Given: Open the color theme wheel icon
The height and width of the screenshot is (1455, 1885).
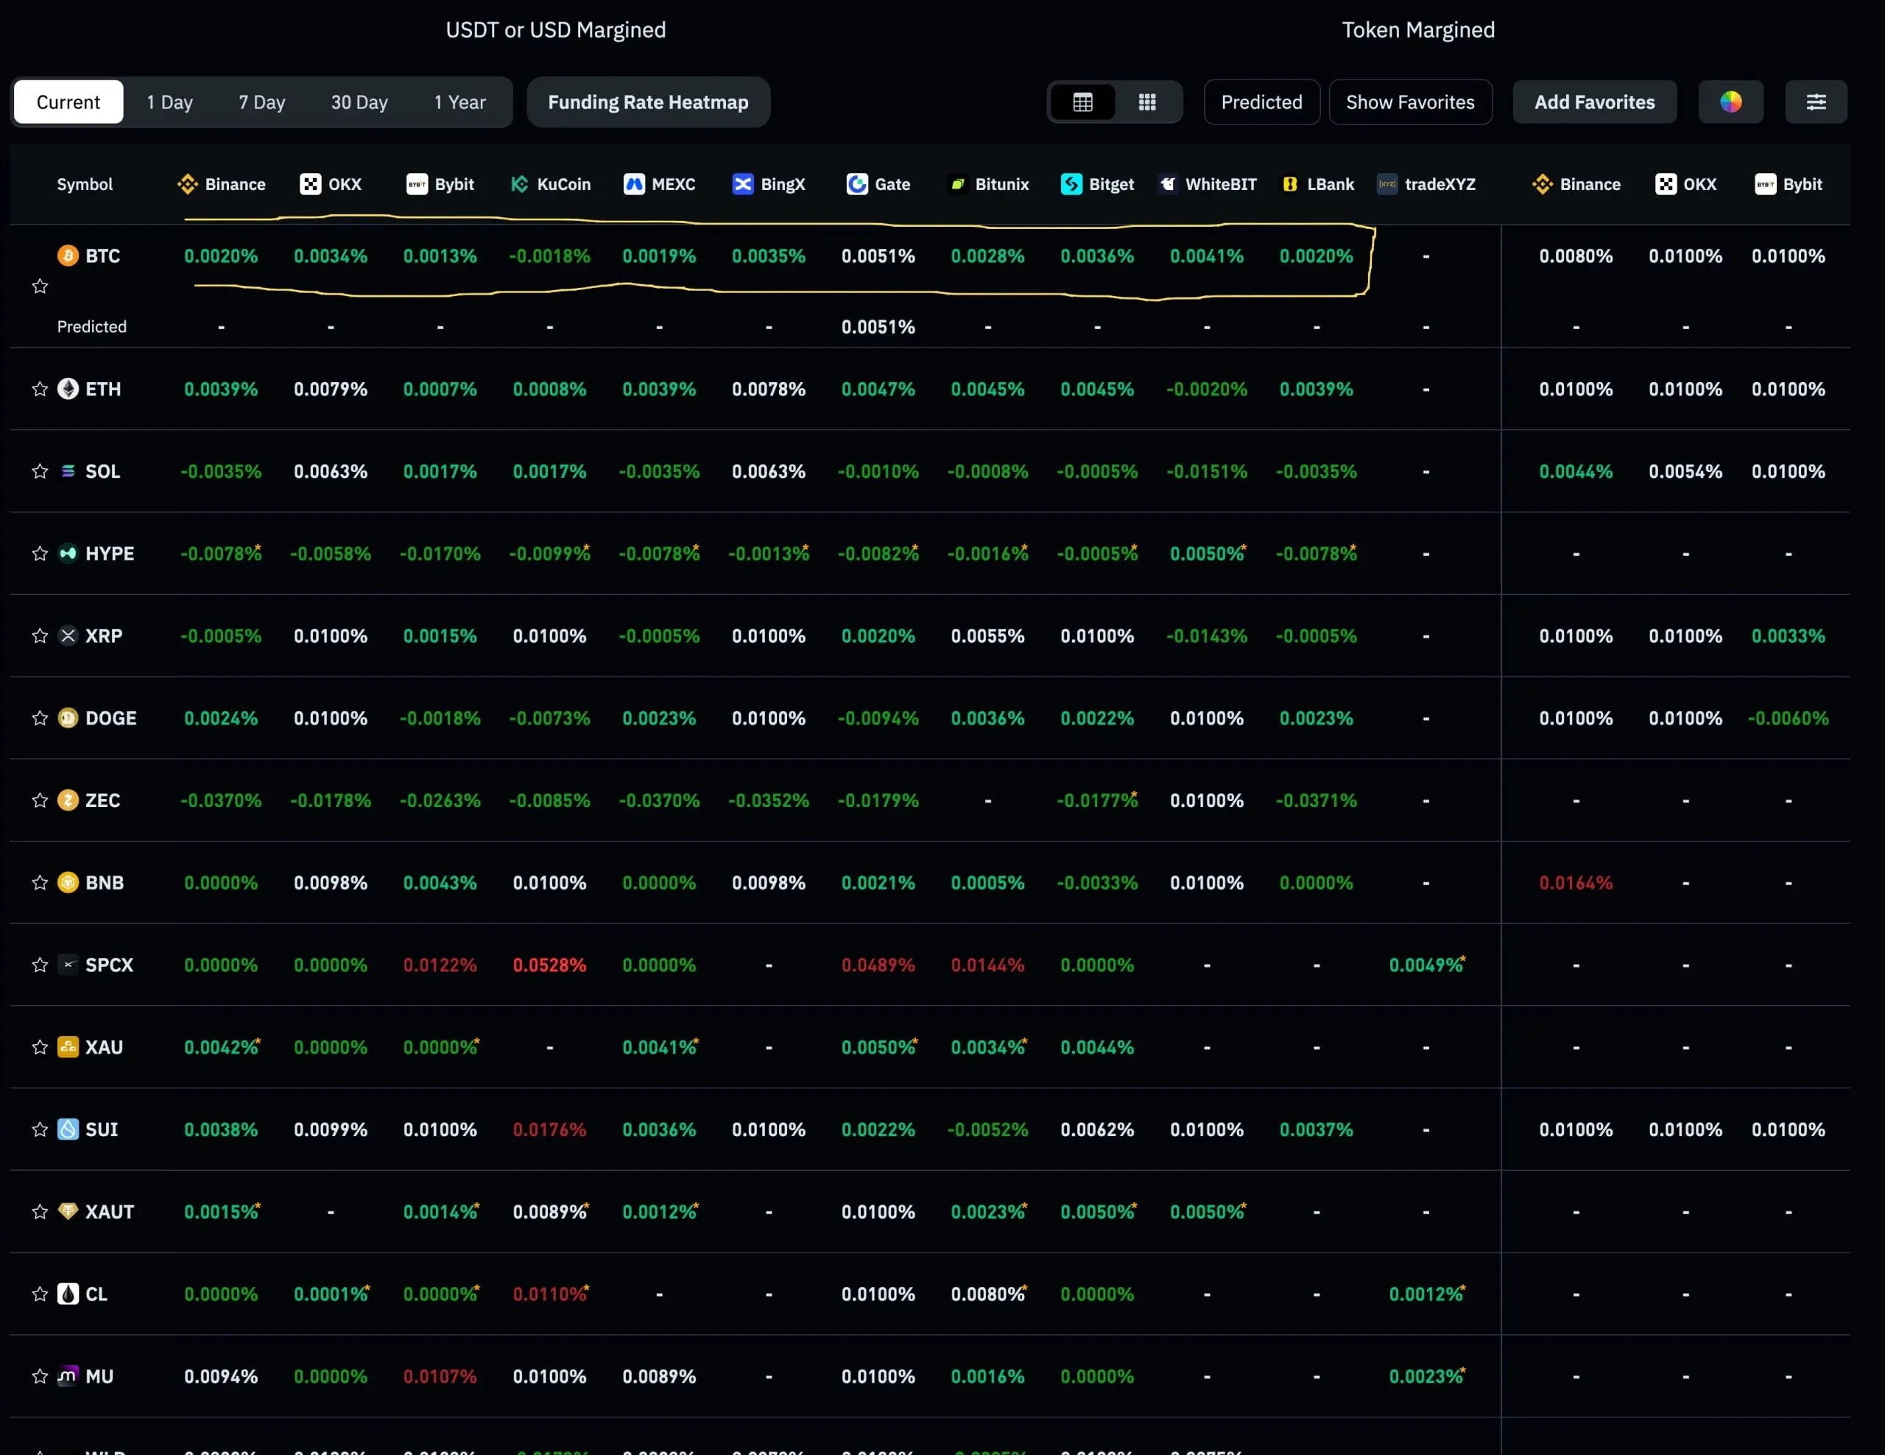Looking at the screenshot, I should point(1730,102).
